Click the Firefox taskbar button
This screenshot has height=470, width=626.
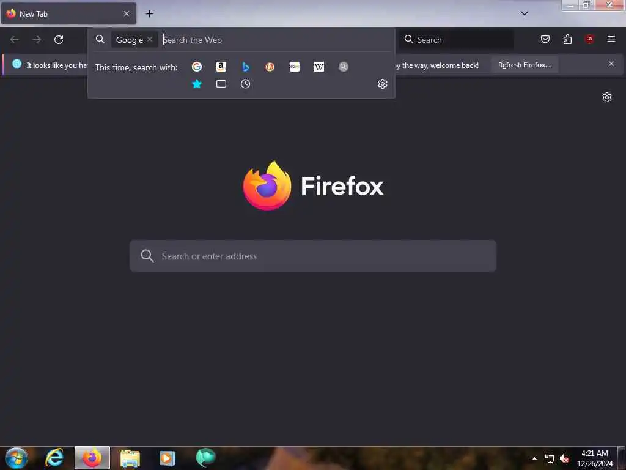tap(92, 458)
